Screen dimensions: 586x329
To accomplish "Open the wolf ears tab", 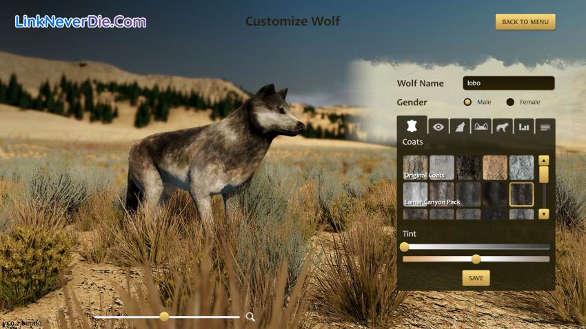I will click(x=481, y=127).
